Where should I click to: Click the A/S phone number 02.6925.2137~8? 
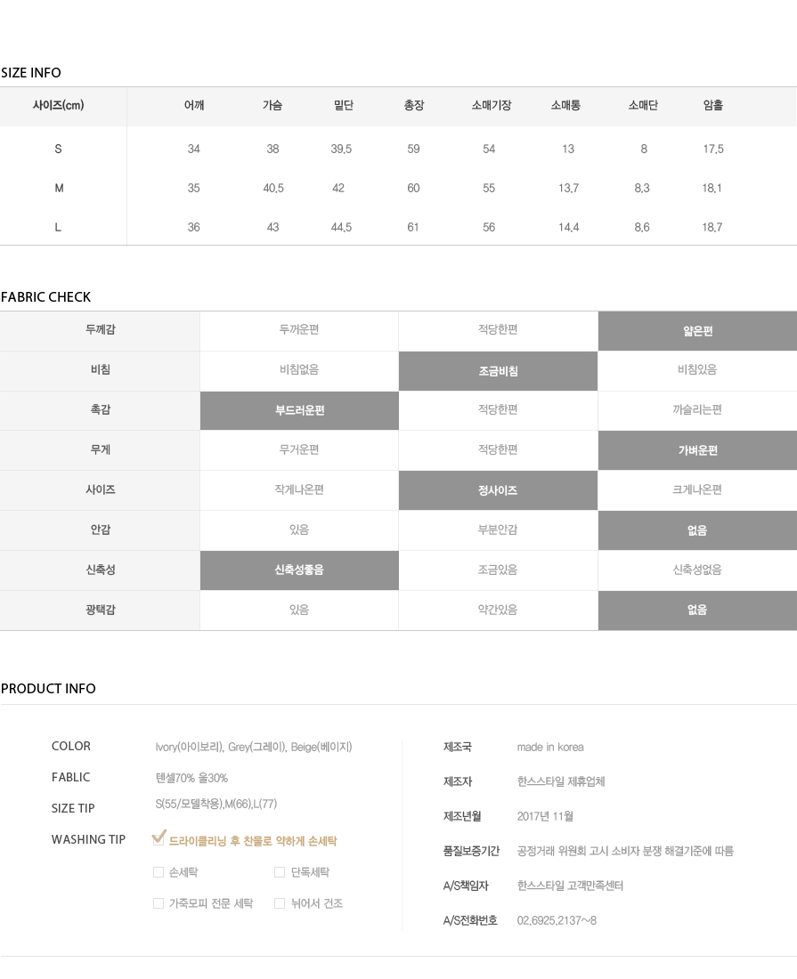coord(557,921)
